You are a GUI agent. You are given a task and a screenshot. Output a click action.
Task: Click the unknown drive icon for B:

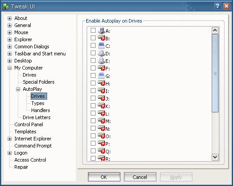[x=101, y=38]
